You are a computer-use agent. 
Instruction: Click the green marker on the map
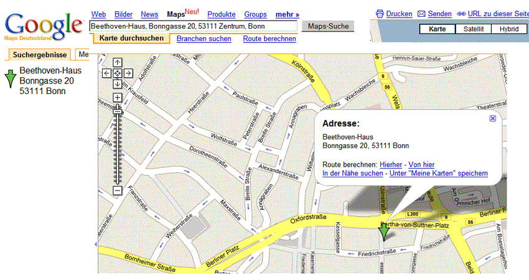(383, 231)
